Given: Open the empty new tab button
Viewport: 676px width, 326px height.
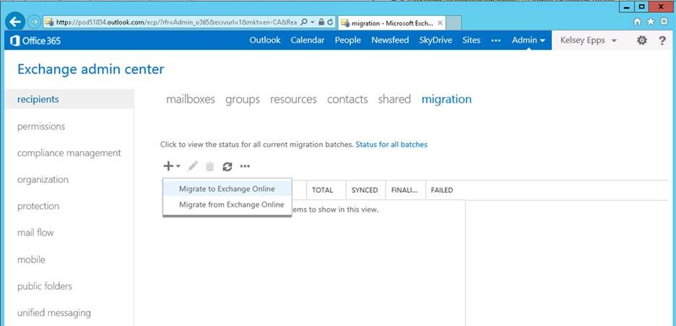Looking at the screenshot, I should click(x=454, y=23).
